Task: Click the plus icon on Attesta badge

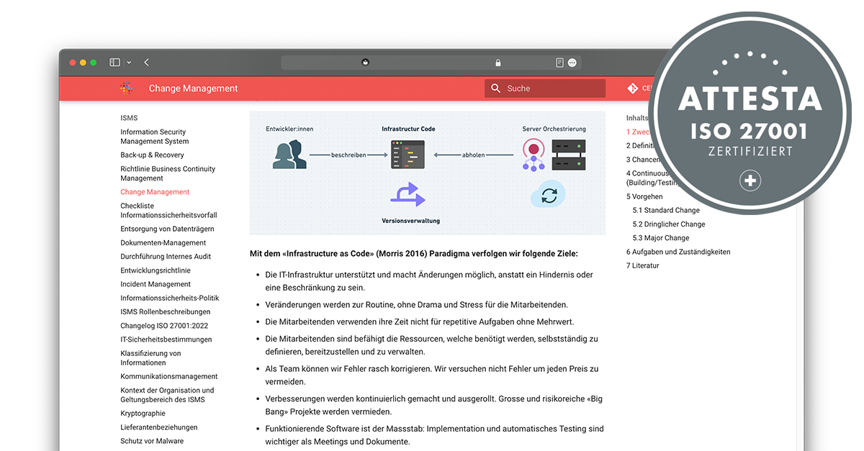Action: coord(750,181)
